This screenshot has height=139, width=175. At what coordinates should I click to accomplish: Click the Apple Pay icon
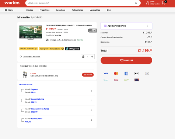coord(137,74)
